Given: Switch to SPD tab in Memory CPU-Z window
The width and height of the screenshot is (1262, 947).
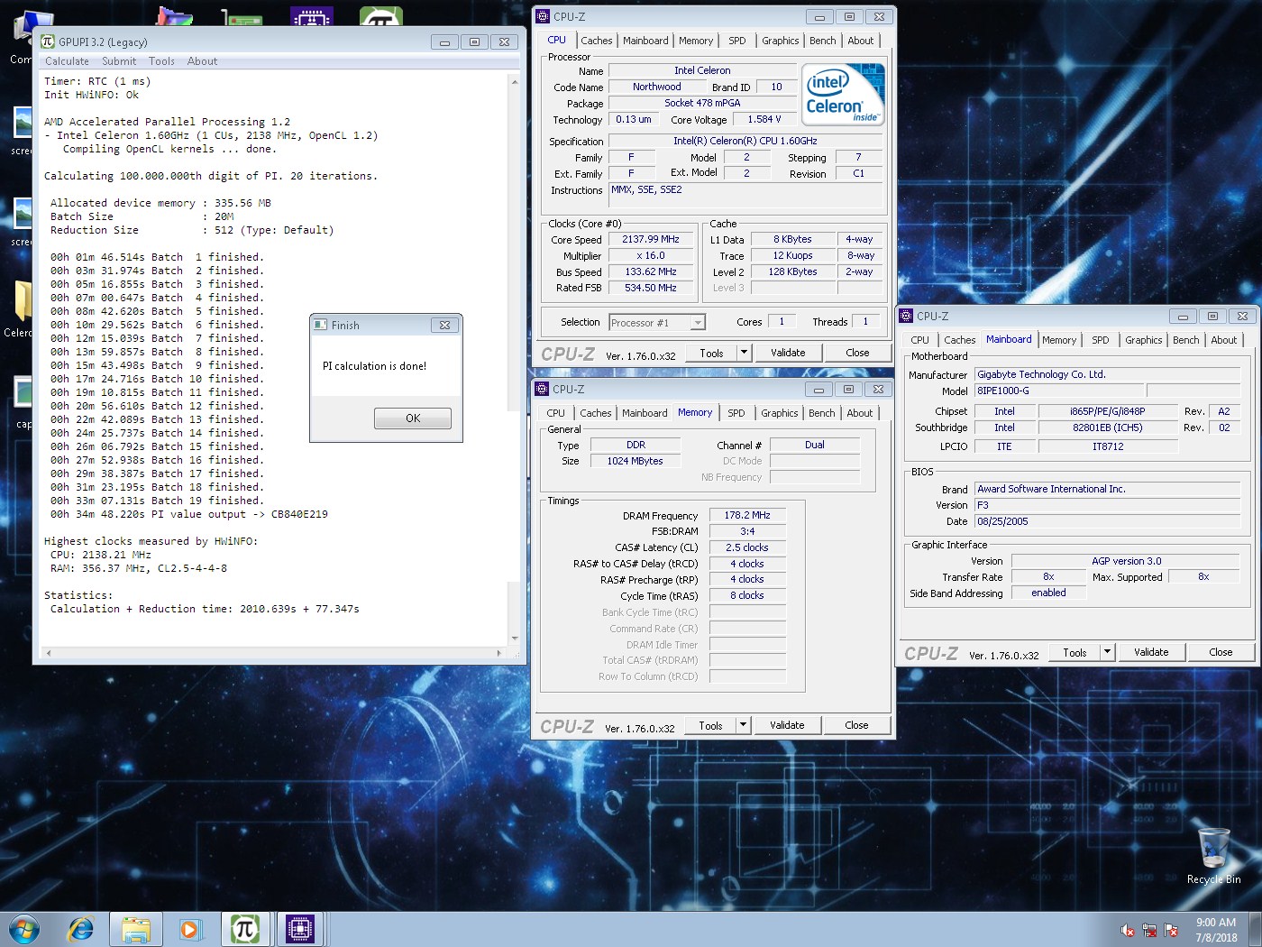Looking at the screenshot, I should pos(736,413).
